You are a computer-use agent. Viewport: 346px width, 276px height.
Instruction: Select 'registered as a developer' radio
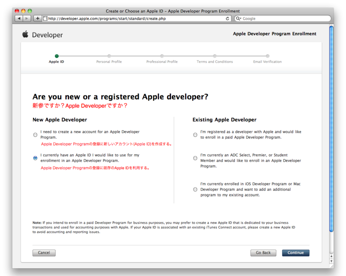coord(195,135)
